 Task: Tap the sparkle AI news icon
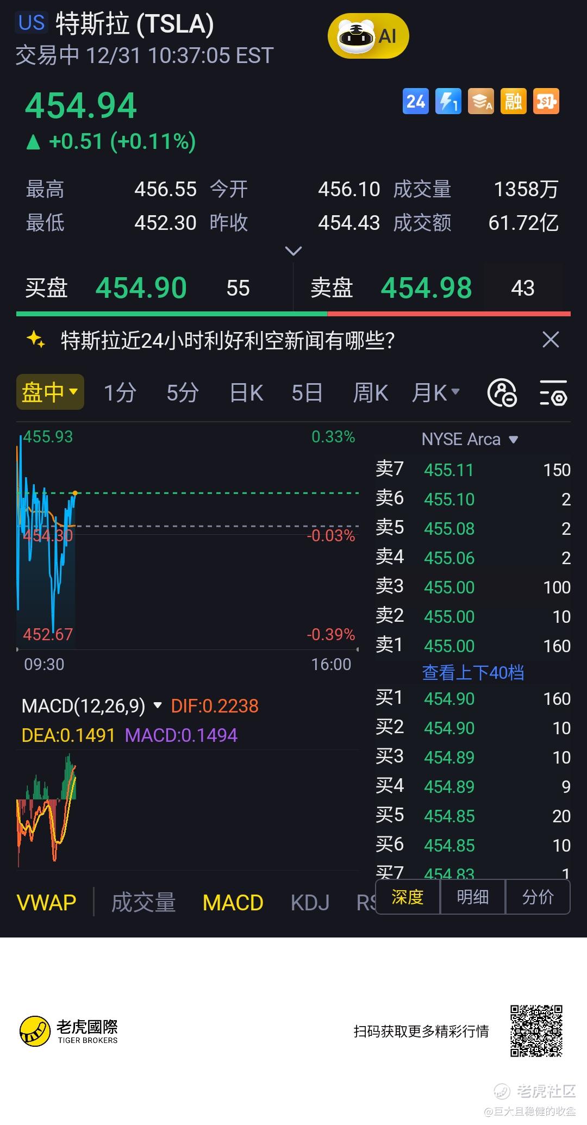[x=36, y=340]
